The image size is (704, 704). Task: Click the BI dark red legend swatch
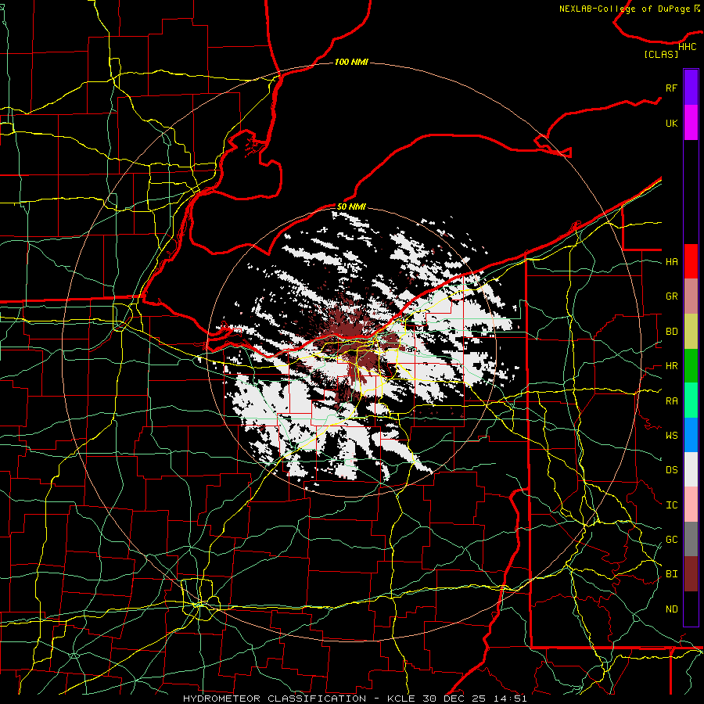click(691, 574)
